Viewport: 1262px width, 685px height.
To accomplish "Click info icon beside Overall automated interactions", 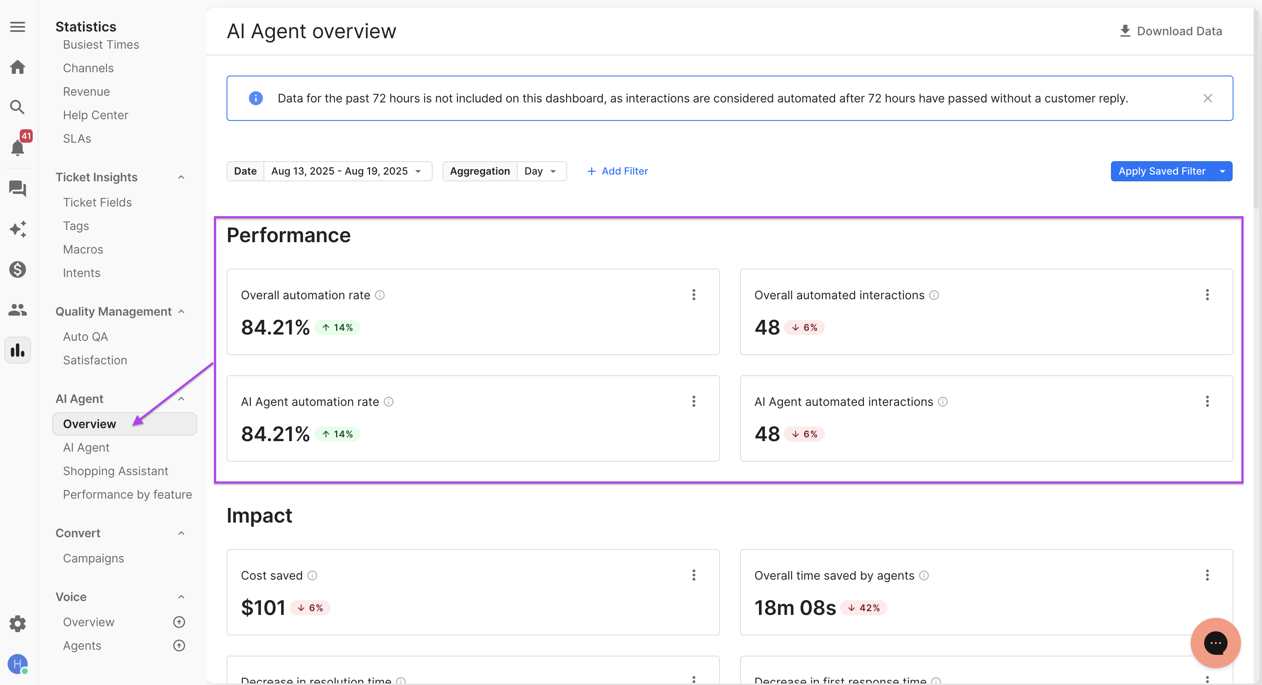I will tap(934, 295).
